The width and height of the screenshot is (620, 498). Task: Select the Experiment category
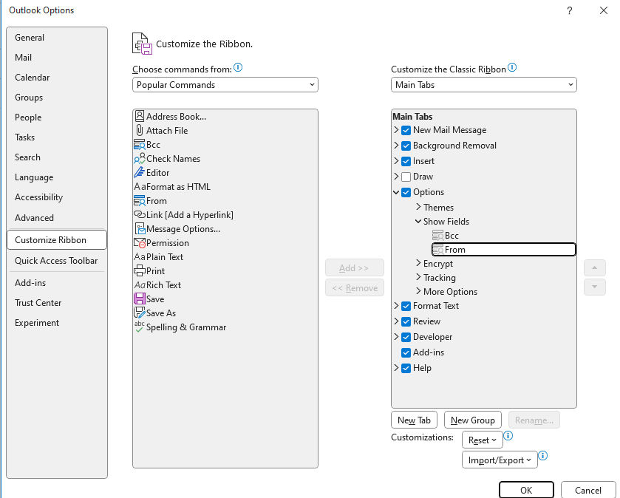[57, 323]
